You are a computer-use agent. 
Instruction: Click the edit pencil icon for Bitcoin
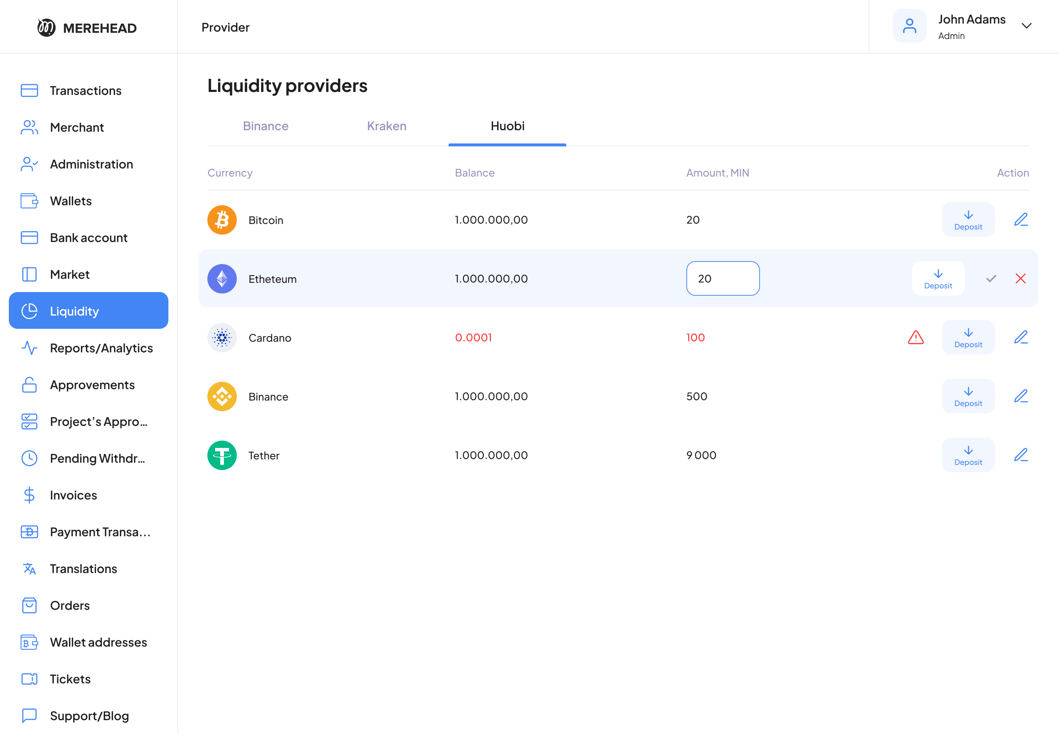pos(1020,220)
